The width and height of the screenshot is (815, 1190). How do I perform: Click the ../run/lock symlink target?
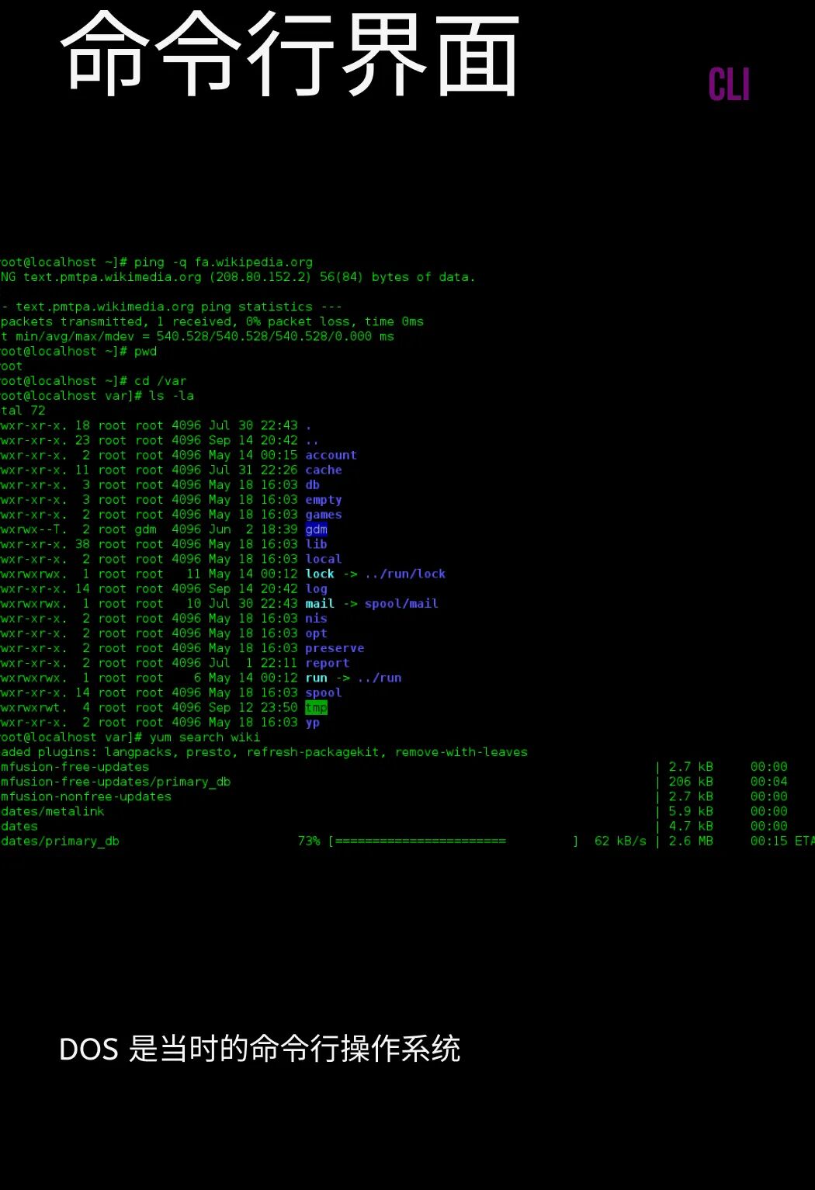[x=405, y=574]
